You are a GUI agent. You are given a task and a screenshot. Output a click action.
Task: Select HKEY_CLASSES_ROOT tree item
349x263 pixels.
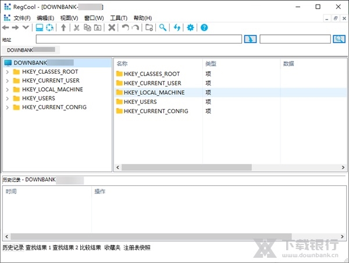50,72
